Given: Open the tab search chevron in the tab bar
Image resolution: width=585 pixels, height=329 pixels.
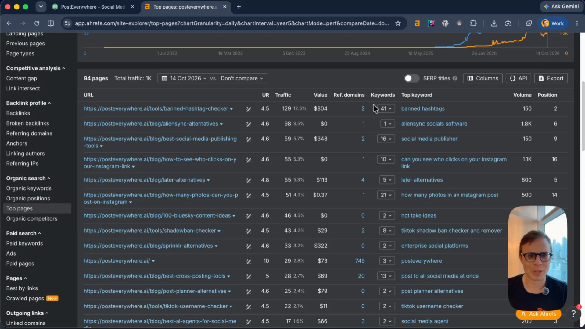Looking at the screenshot, I should 41,7.
